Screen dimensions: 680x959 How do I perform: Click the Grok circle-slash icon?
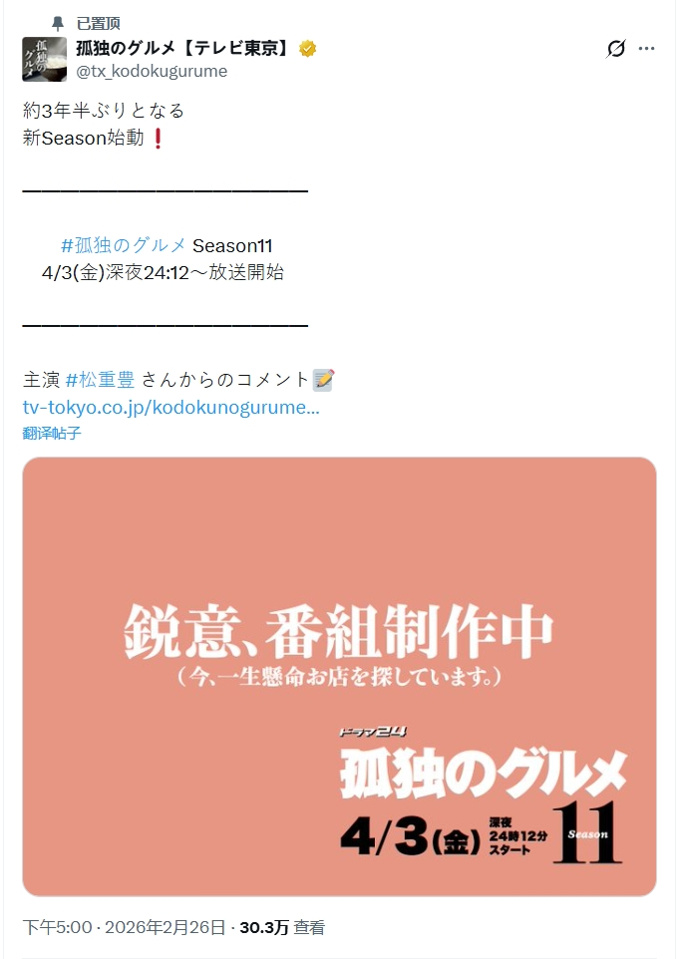(x=616, y=48)
